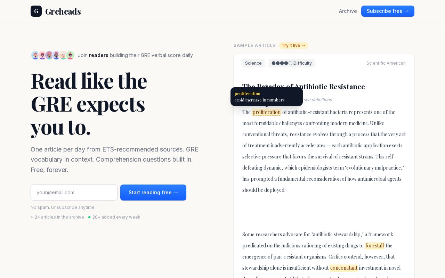Image resolution: width=445 pixels, height=278 pixels.
Task: Click the last reader avatar wearing sunglasses
Action: pos(70,55)
